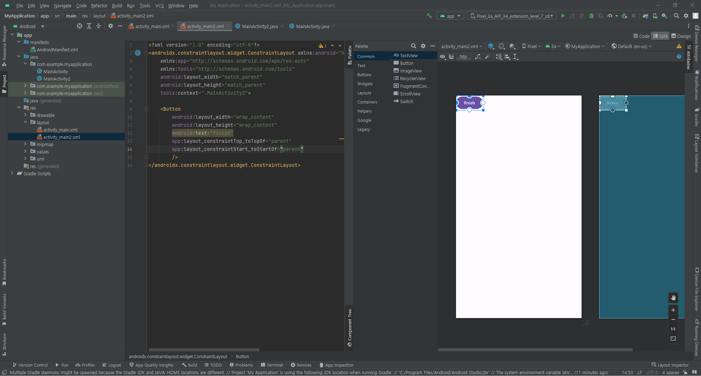
Task: Search the Palette components
Action: pos(413,46)
